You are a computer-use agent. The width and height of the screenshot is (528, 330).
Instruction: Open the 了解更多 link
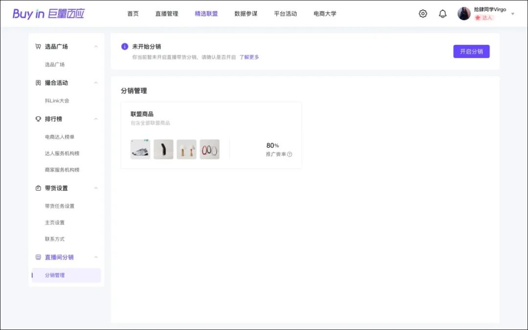coord(249,57)
